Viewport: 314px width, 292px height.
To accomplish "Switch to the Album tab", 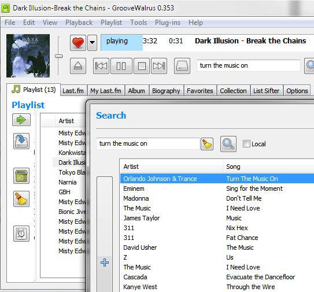I will coord(136,91).
